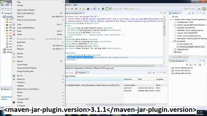
Task: Click the green circle toolbar icon
Action: [x=103, y=9]
